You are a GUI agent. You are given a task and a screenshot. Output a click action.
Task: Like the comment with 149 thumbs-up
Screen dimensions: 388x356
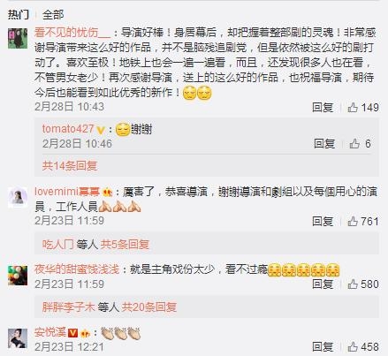(363, 107)
